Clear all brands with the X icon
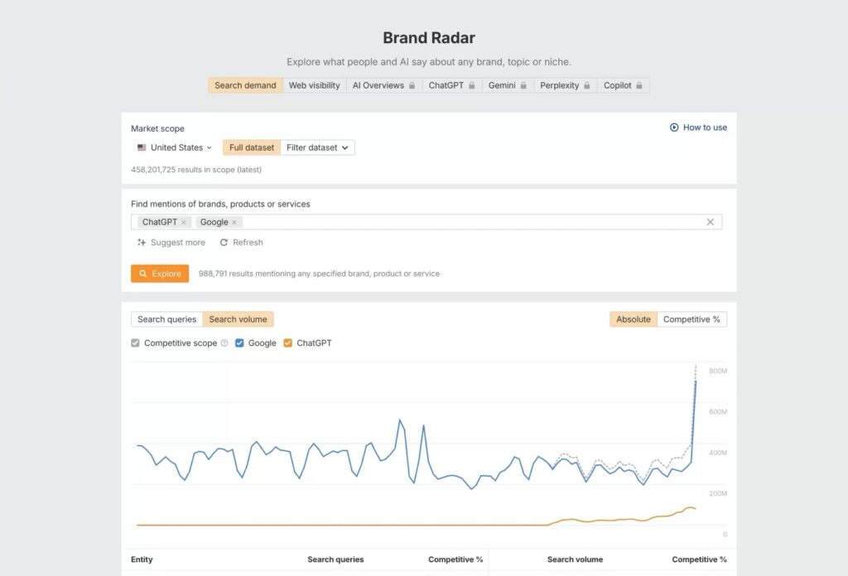This screenshot has height=576, width=848. pyautogui.click(x=710, y=222)
